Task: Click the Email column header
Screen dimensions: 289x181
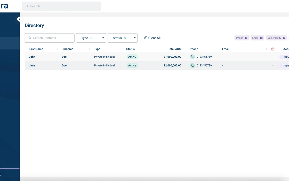Action: pos(226,49)
